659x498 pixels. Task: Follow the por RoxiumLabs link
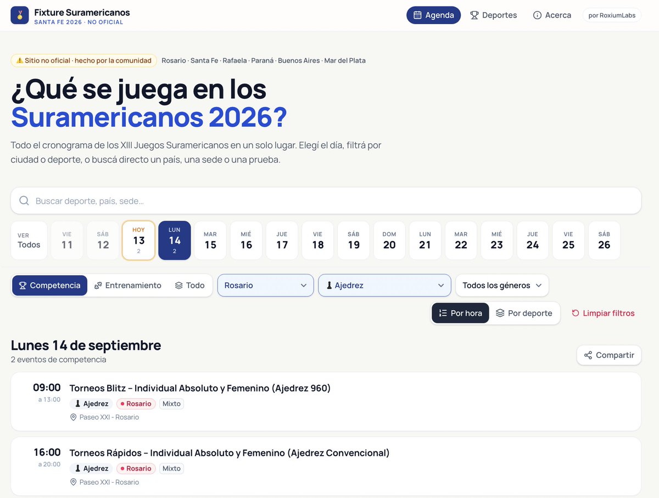coord(612,15)
